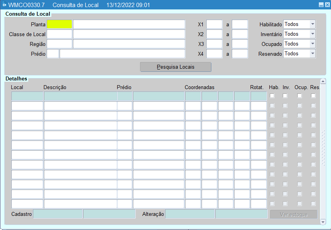Click Rotat. cell in first detail row
Image resolution: width=331 pixels, height=230 pixels.
point(258,96)
